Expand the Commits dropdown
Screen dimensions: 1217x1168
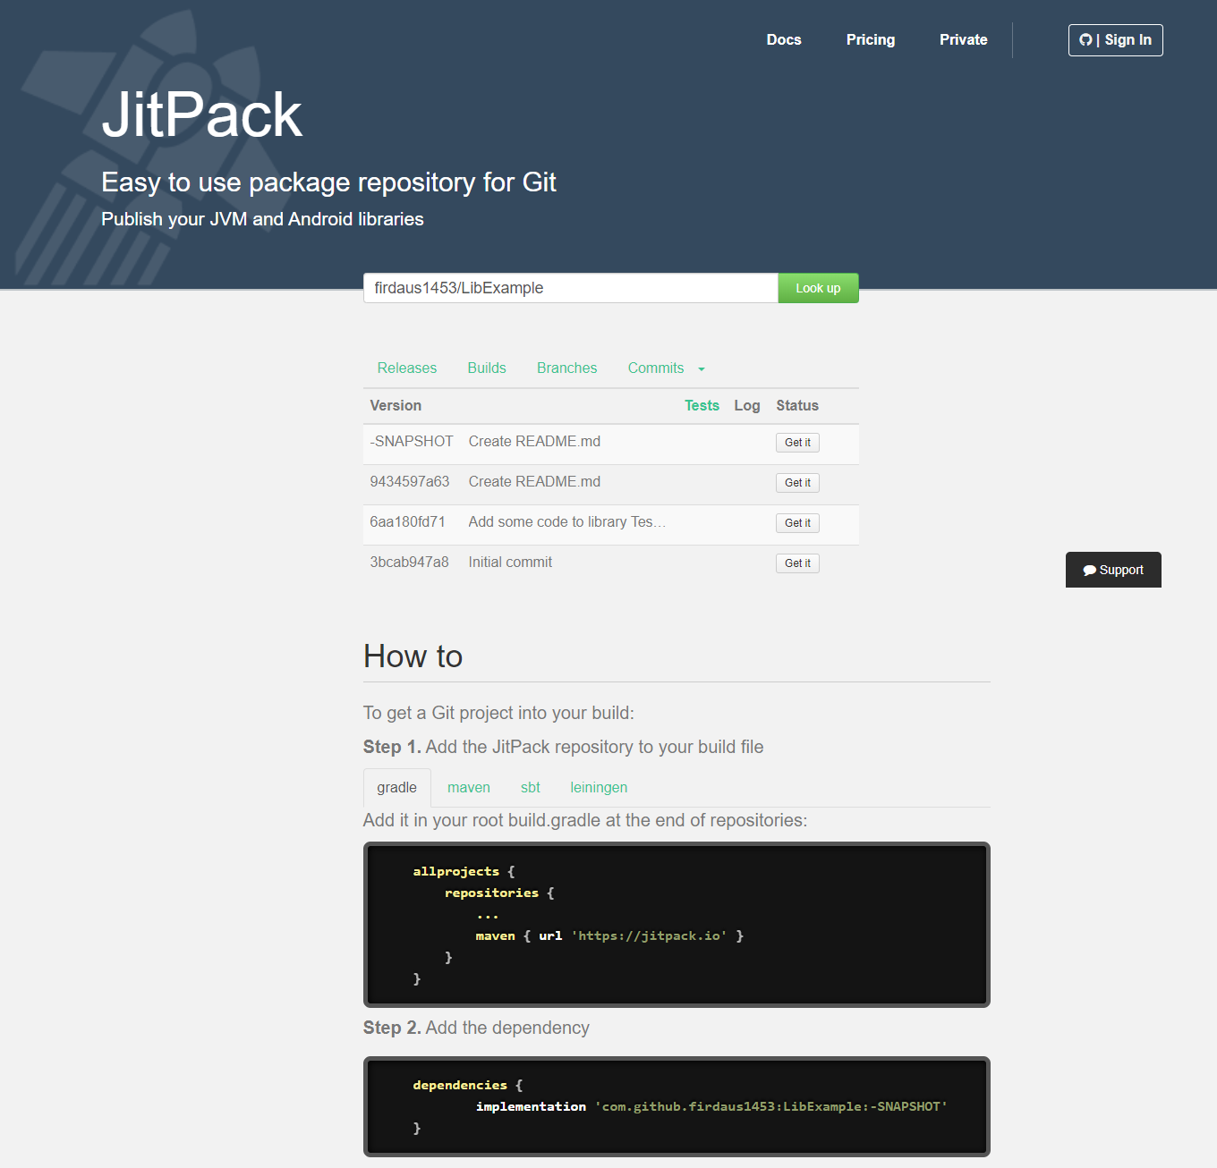pos(665,368)
